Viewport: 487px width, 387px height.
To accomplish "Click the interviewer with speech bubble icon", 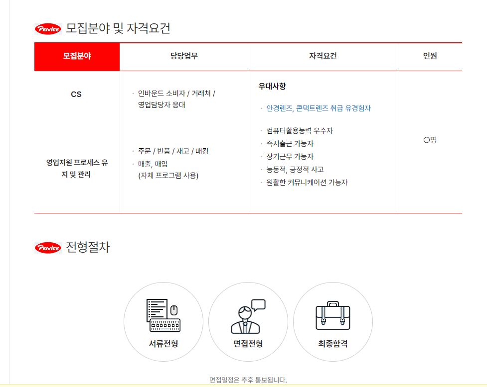I will (248, 316).
